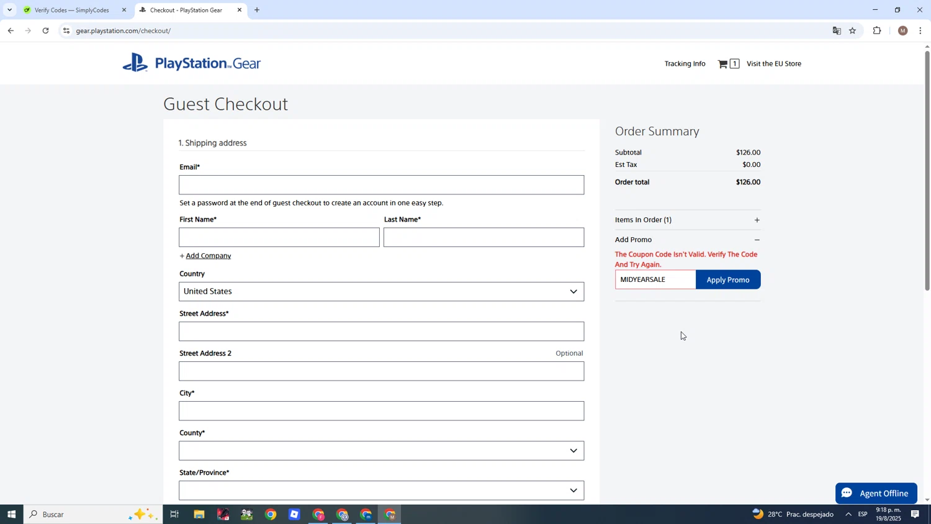This screenshot has width=931, height=524.
Task: Collapse the Add Promo section
Action: pyautogui.click(x=757, y=240)
